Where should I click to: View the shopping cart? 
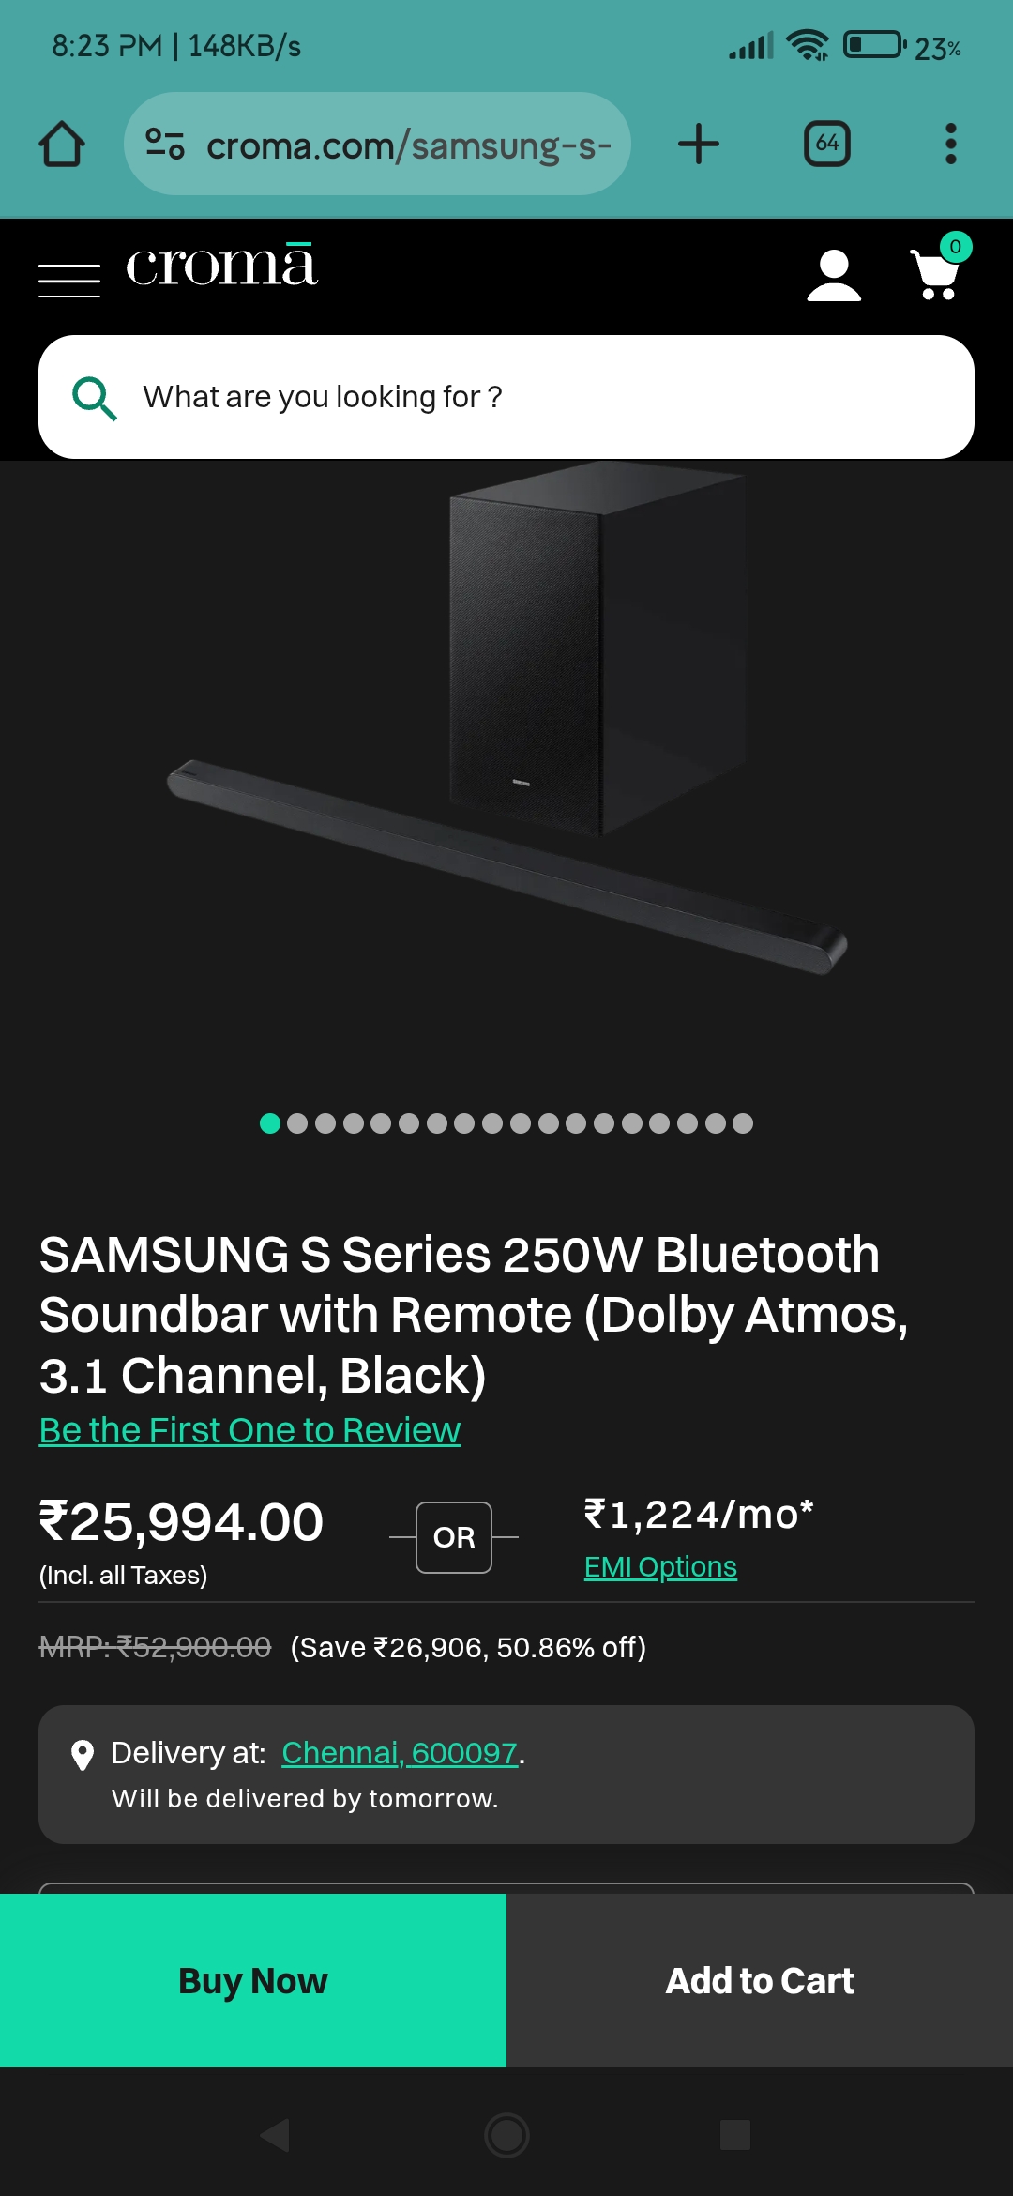[x=936, y=272]
